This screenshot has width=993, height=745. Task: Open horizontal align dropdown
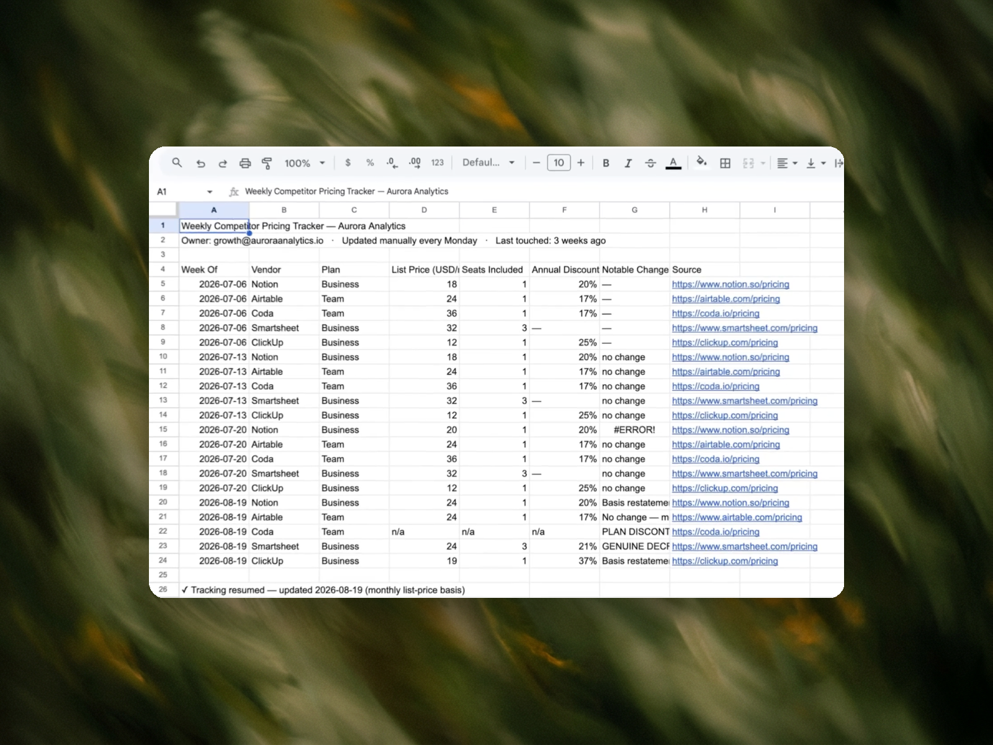[787, 163]
